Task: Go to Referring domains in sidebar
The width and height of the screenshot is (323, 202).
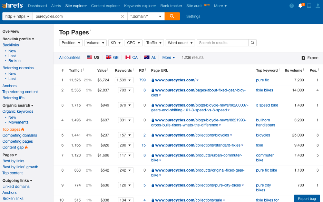Action: (x=18, y=68)
